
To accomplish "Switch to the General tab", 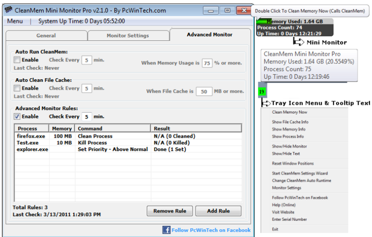I will click(x=46, y=36).
